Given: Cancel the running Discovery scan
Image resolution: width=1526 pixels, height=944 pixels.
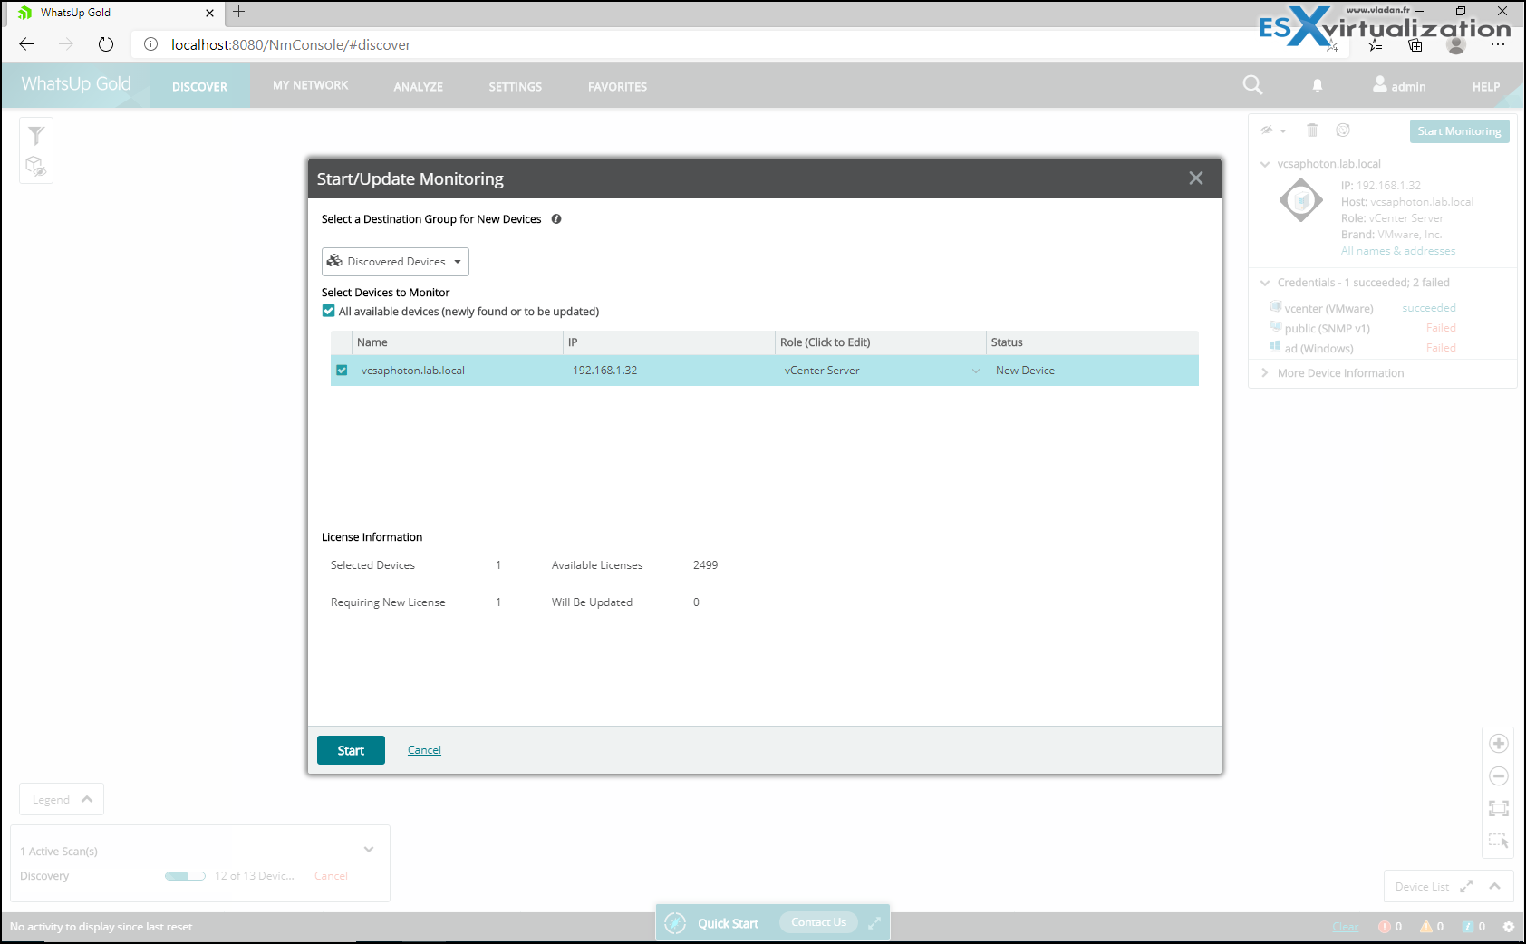Looking at the screenshot, I should tap(331, 876).
